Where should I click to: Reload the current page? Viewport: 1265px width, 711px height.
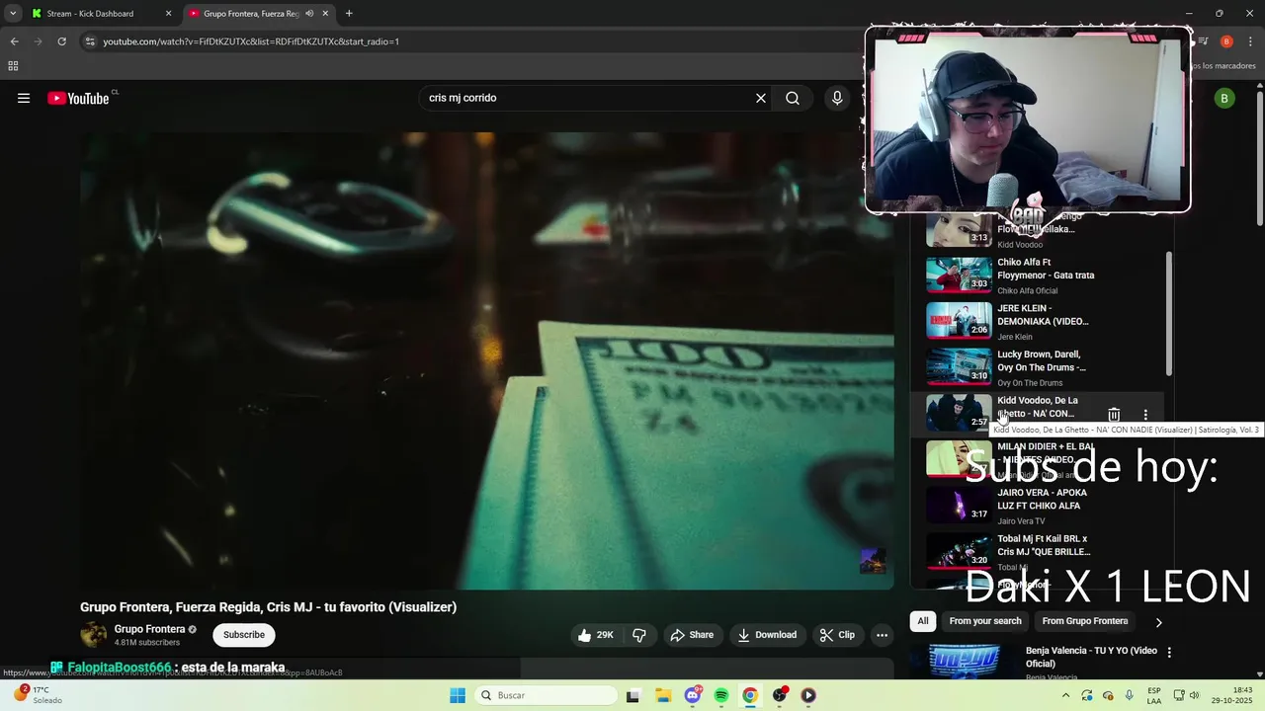61,41
